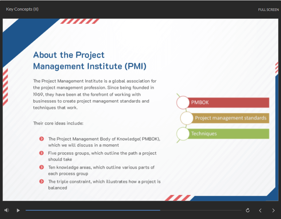Click the paragraph starting 'The Project Management Institute is'
This screenshot has width=281, height=219.
pos(95,94)
